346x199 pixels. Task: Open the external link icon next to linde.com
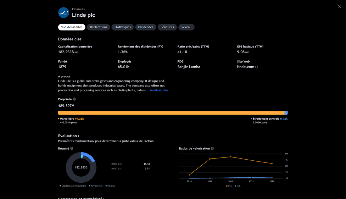257,67
